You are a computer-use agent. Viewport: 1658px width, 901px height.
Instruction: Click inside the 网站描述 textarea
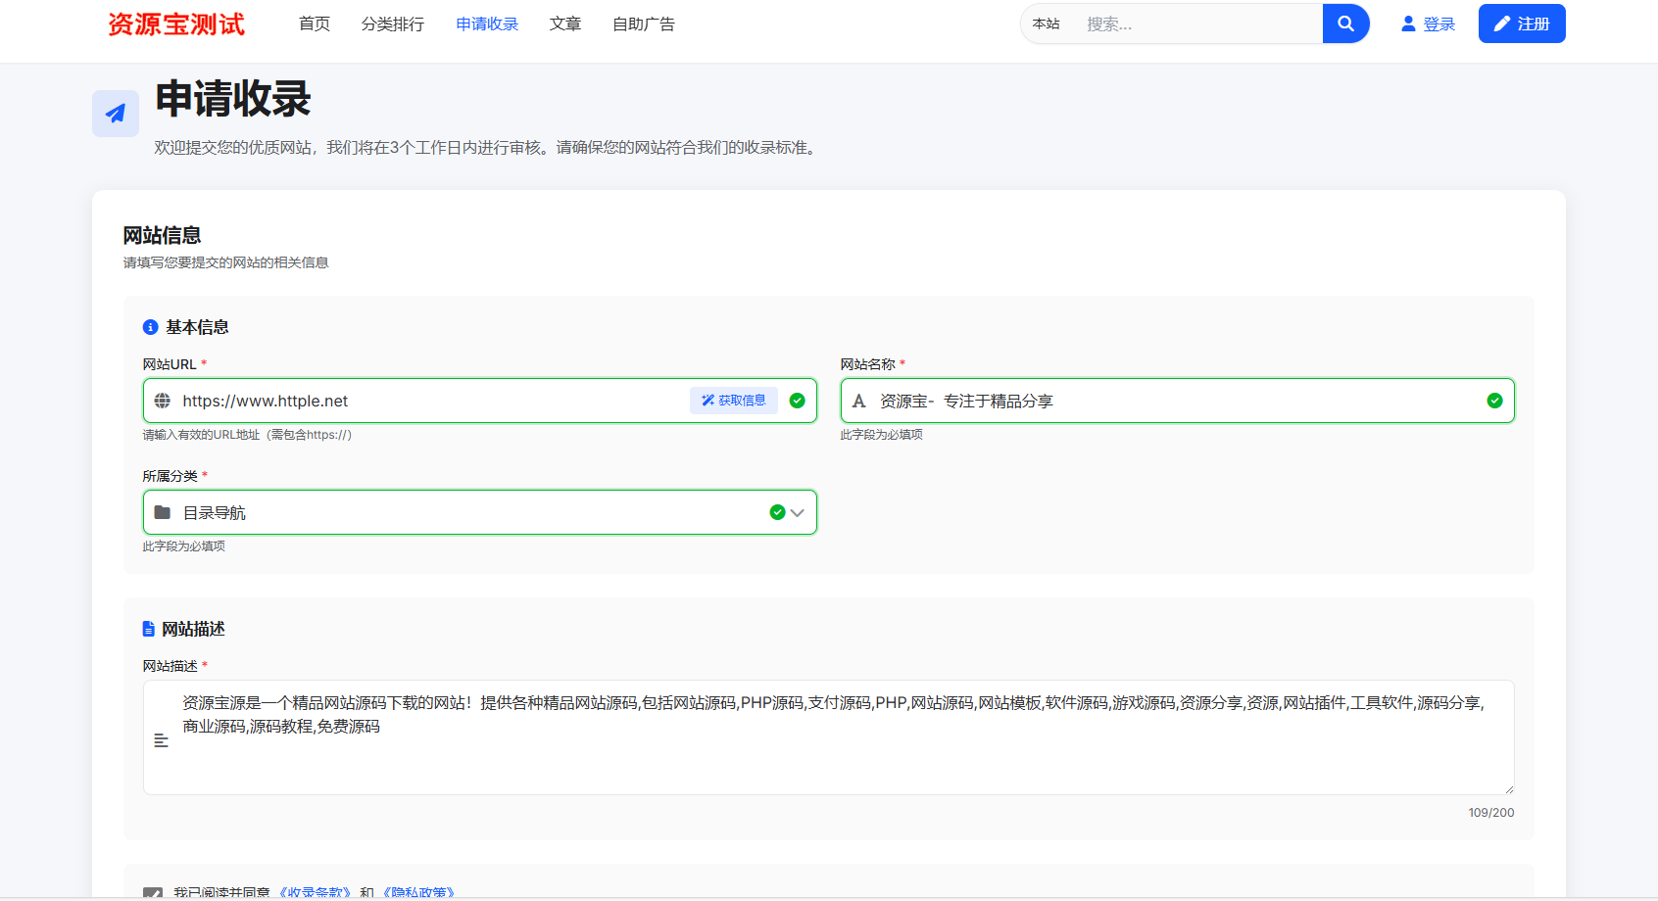829,737
